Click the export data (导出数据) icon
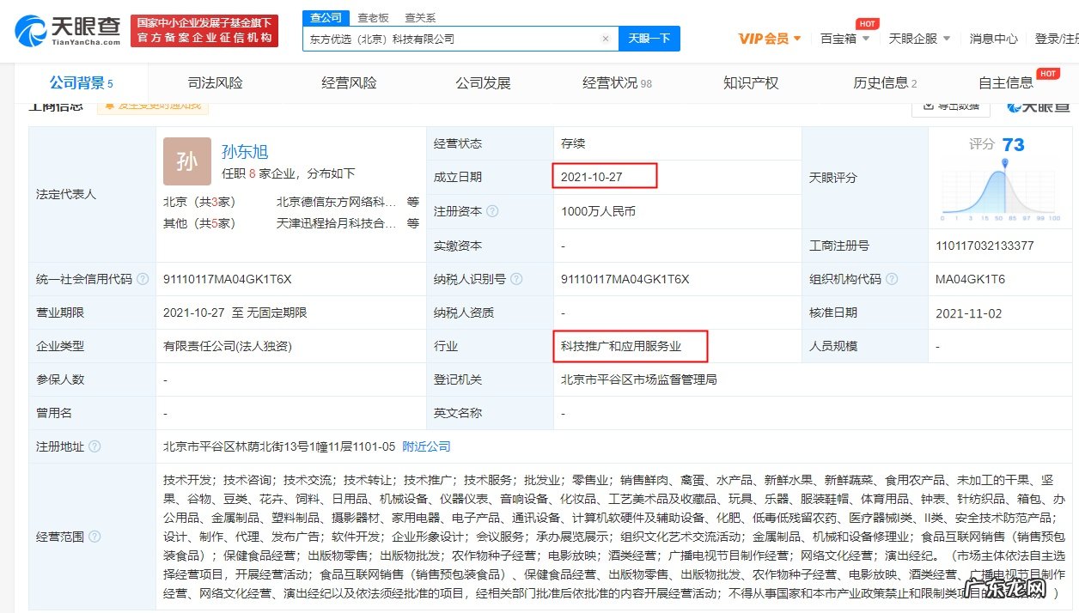Screen dimensions: 1079x613 (x=951, y=106)
